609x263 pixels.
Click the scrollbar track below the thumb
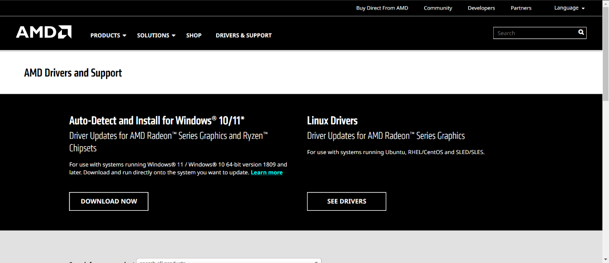pos(605,177)
